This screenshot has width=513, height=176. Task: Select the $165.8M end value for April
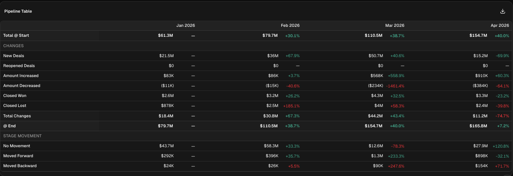(478, 126)
